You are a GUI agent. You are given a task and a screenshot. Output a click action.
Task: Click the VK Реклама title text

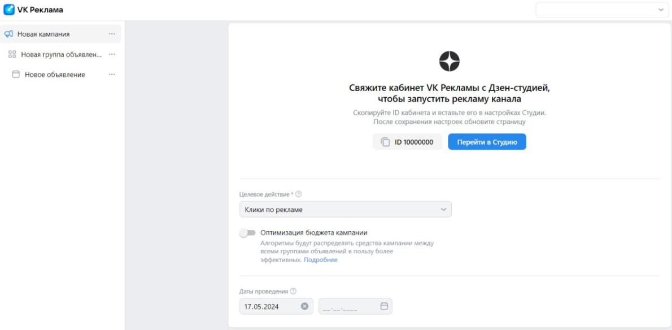tap(40, 10)
